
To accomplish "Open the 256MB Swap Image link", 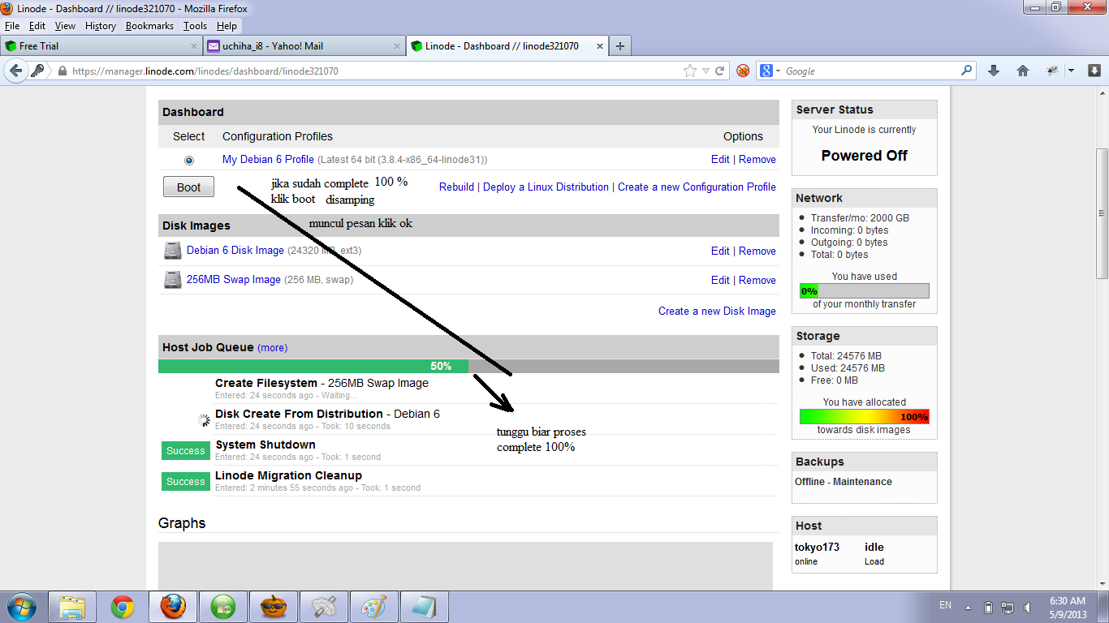I will point(234,280).
